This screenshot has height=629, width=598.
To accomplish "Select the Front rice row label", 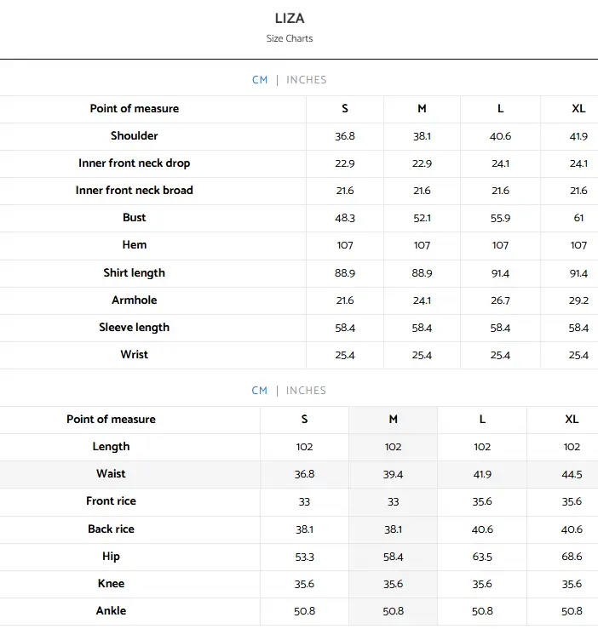I will click(112, 501).
